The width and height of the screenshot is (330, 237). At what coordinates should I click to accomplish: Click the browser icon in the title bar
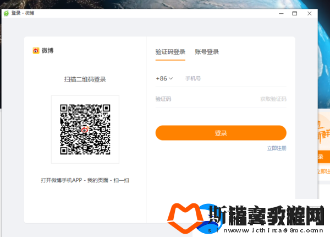click(6, 13)
